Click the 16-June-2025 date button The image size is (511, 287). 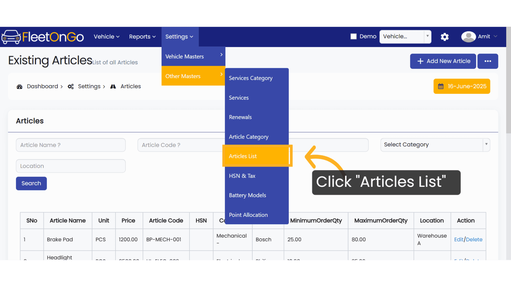(462, 86)
